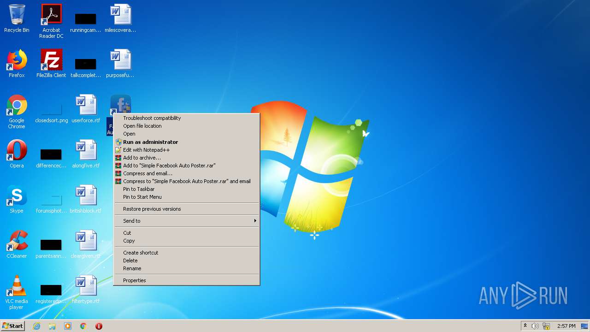Viewport: 590px width, 332px height.
Task: Choose Compress and email...
Action: tap(187, 173)
